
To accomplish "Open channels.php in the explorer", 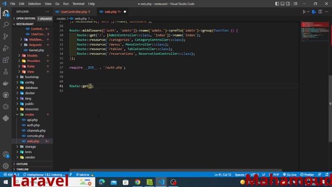I will click(x=36, y=130).
